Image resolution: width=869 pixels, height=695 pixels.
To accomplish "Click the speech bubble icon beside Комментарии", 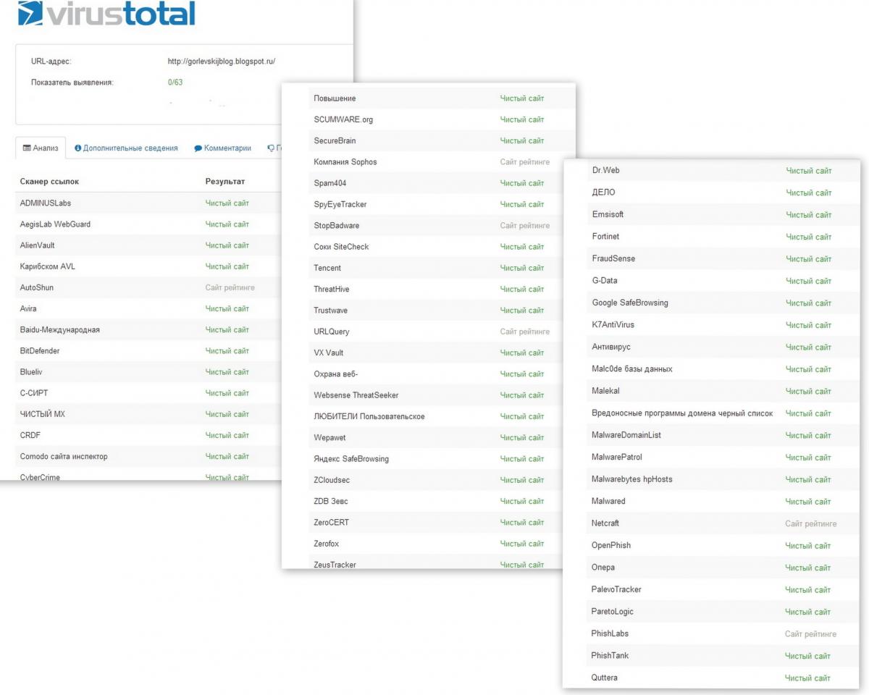I will click(x=198, y=148).
